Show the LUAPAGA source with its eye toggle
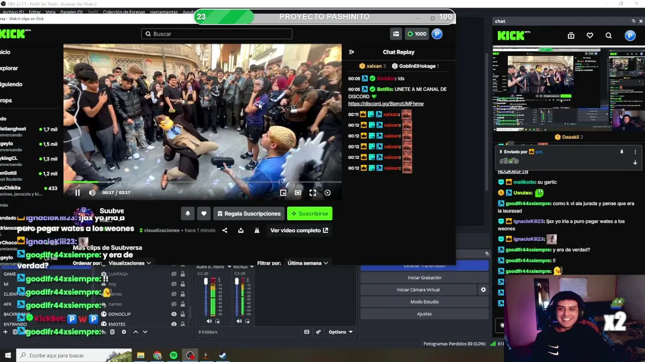Viewport: 645px width, 362px height. [x=174, y=274]
